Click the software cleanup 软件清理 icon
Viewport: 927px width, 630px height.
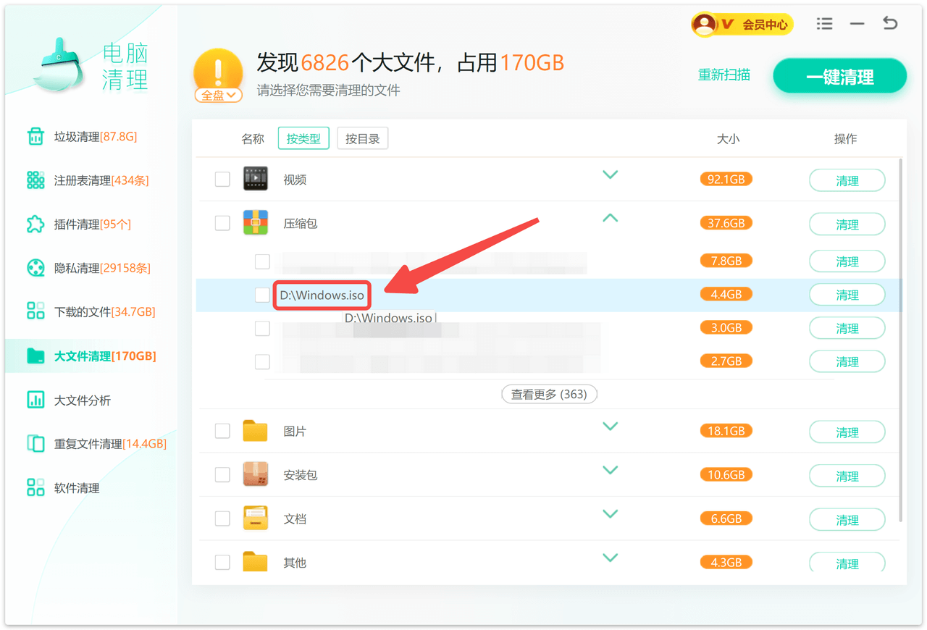click(35, 487)
